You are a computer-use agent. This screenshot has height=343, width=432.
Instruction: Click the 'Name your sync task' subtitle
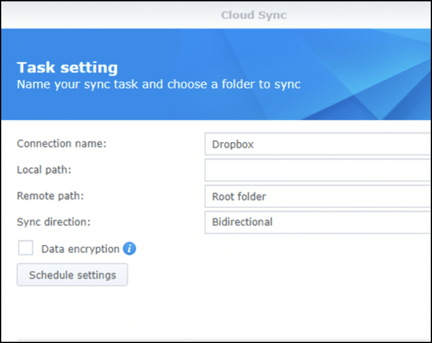tap(159, 83)
